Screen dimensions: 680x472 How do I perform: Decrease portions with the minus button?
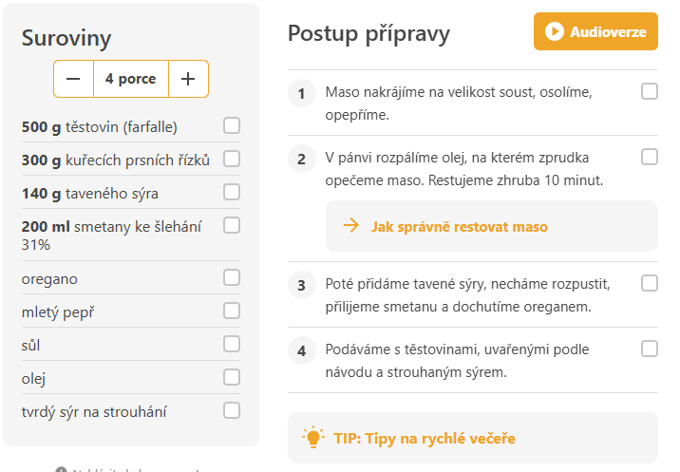(73, 79)
